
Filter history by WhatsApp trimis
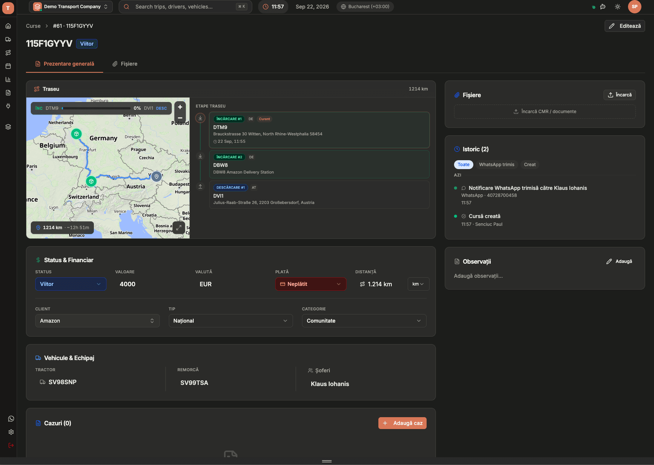pyautogui.click(x=496, y=165)
